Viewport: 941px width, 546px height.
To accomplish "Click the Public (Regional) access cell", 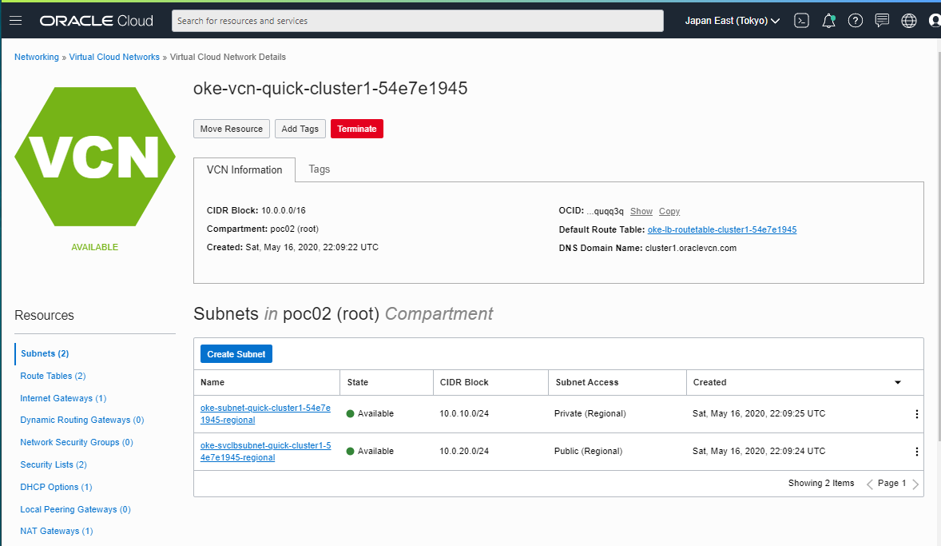I will 588,451.
